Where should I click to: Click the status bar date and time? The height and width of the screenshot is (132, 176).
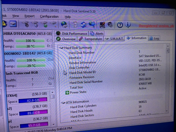50,130
